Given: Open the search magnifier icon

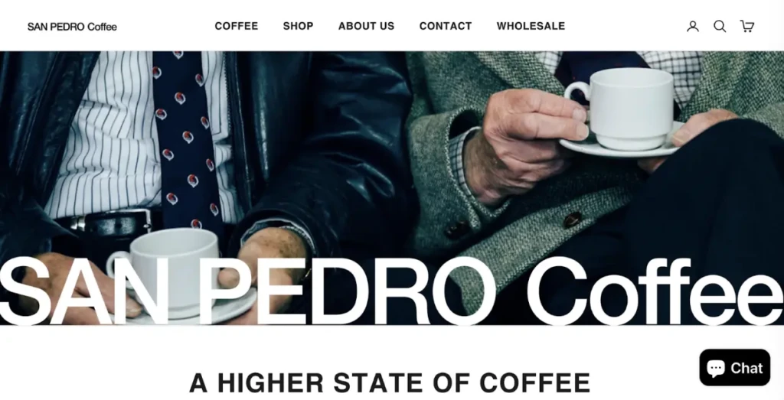Looking at the screenshot, I should click(x=720, y=26).
